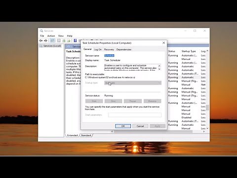Viewport: 237px width, 178px height.
Task: Click the Start parameters input field
Action: click(x=135, y=115)
